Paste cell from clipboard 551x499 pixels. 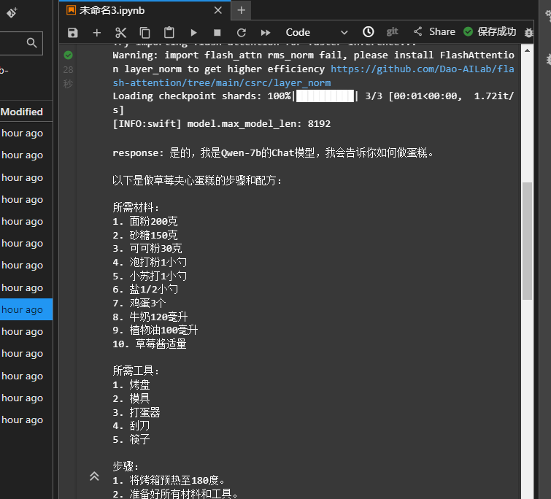(169, 33)
